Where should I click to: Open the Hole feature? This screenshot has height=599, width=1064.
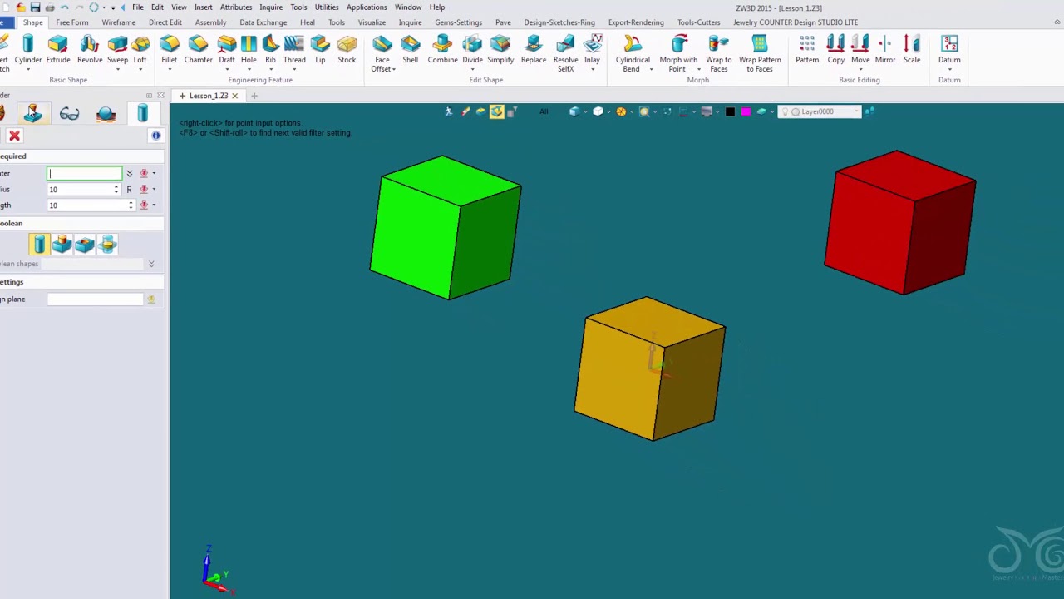pyautogui.click(x=249, y=50)
